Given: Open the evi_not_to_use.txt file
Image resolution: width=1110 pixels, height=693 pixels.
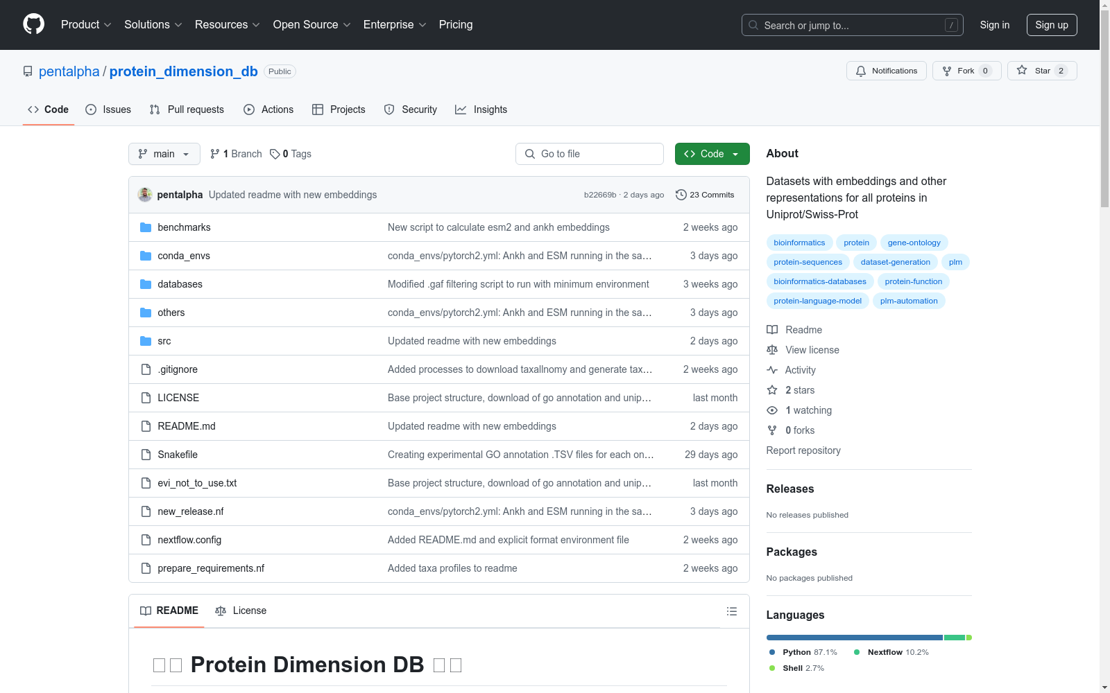Looking at the screenshot, I should pyautogui.click(x=197, y=483).
